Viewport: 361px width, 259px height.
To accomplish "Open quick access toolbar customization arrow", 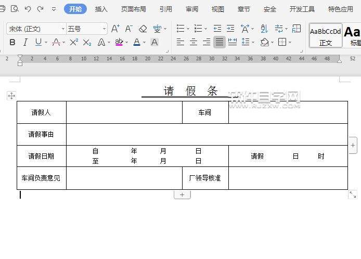I will [54, 9].
